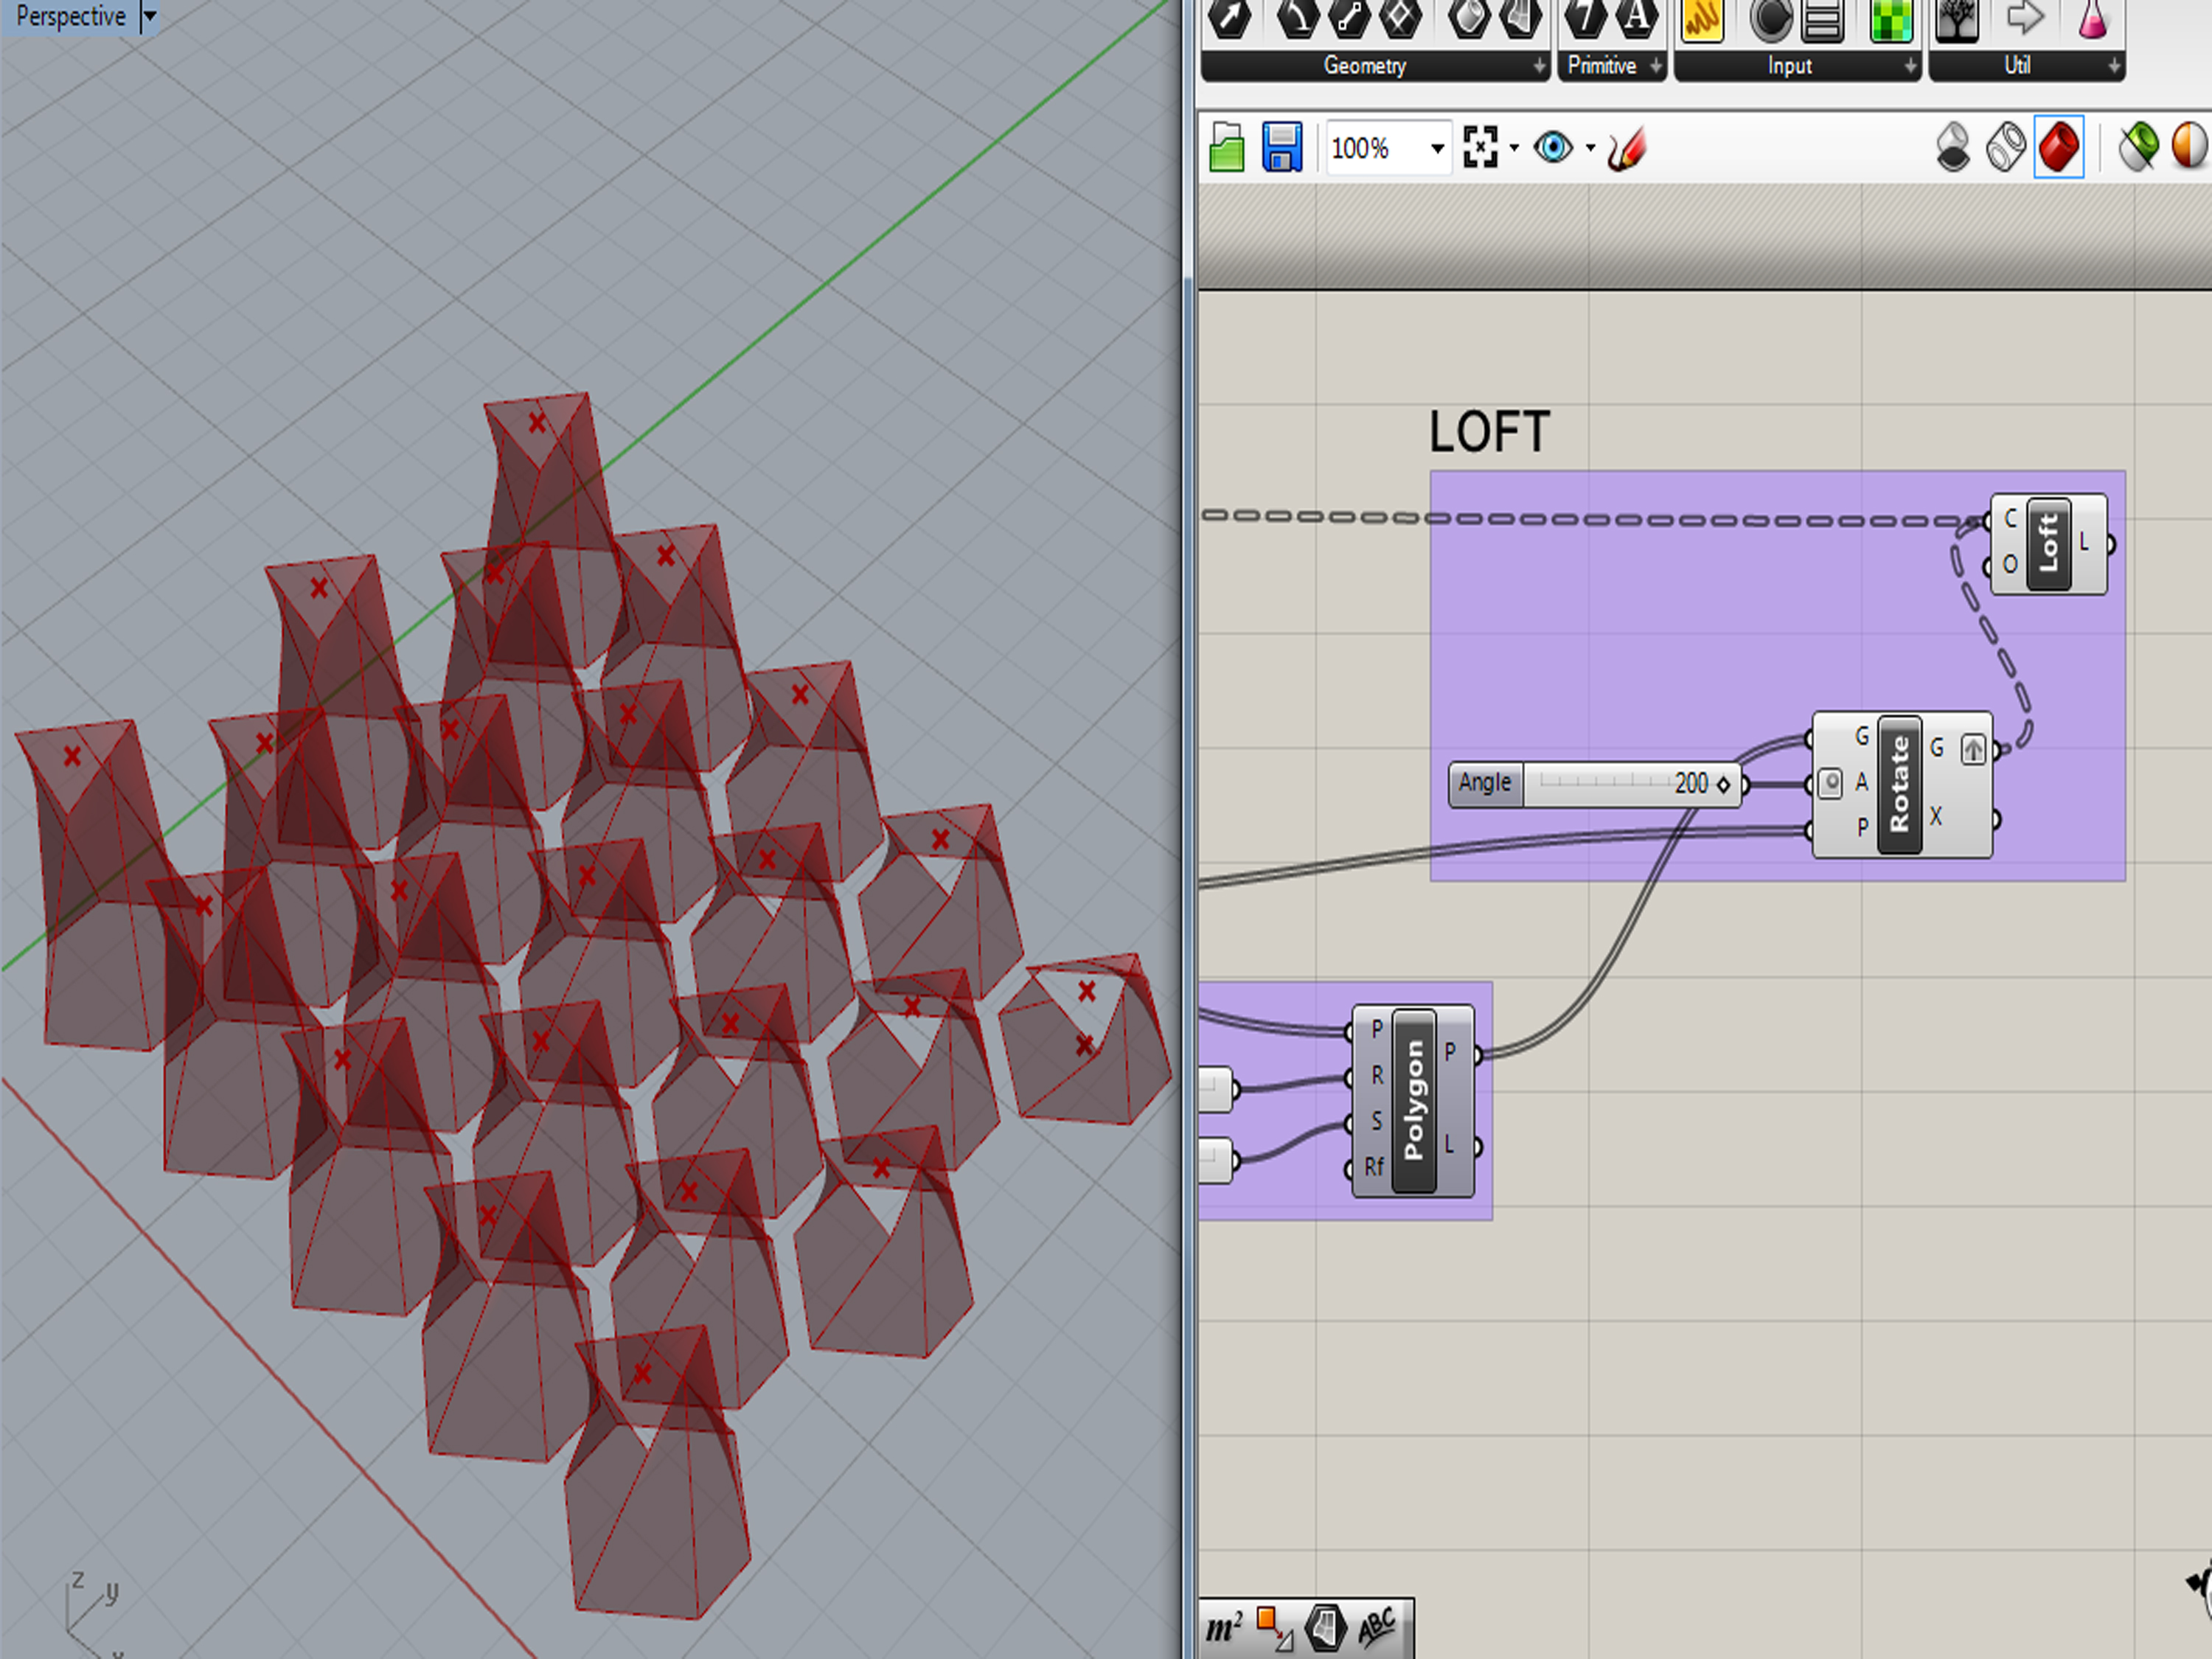The image size is (2212, 1659).
Task: Select the Loft component
Action: point(2049,544)
